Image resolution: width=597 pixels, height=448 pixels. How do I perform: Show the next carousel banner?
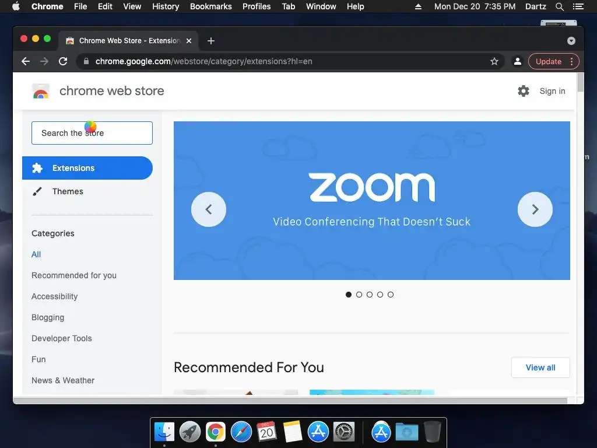point(535,209)
